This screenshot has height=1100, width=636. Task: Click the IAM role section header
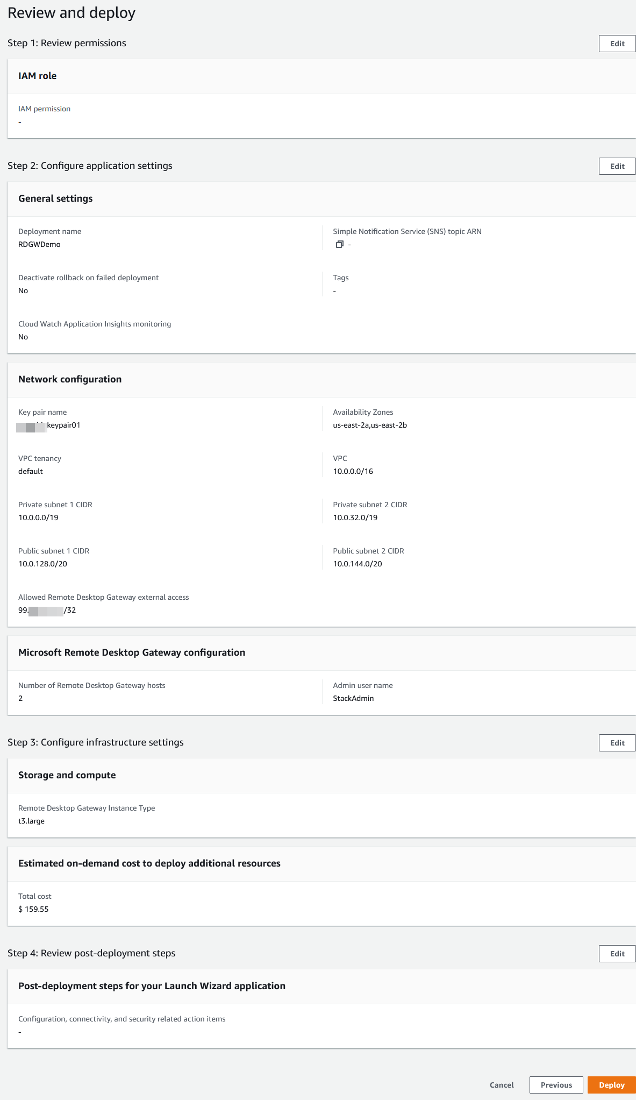(x=38, y=76)
